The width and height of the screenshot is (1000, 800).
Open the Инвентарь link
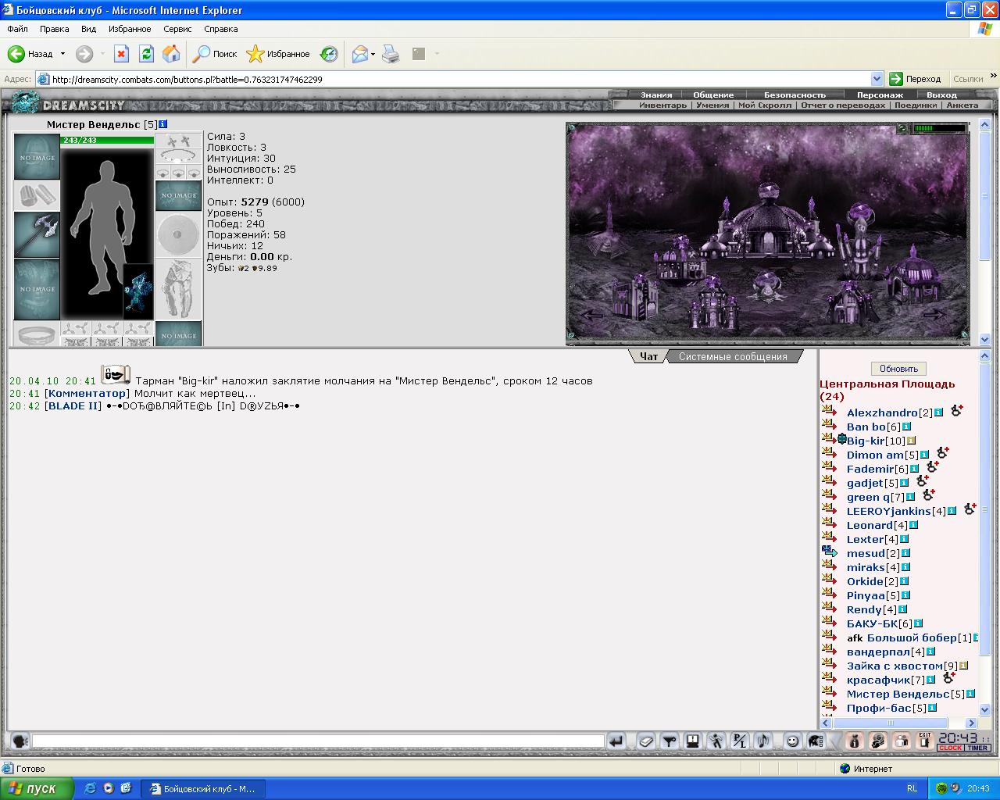point(662,105)
